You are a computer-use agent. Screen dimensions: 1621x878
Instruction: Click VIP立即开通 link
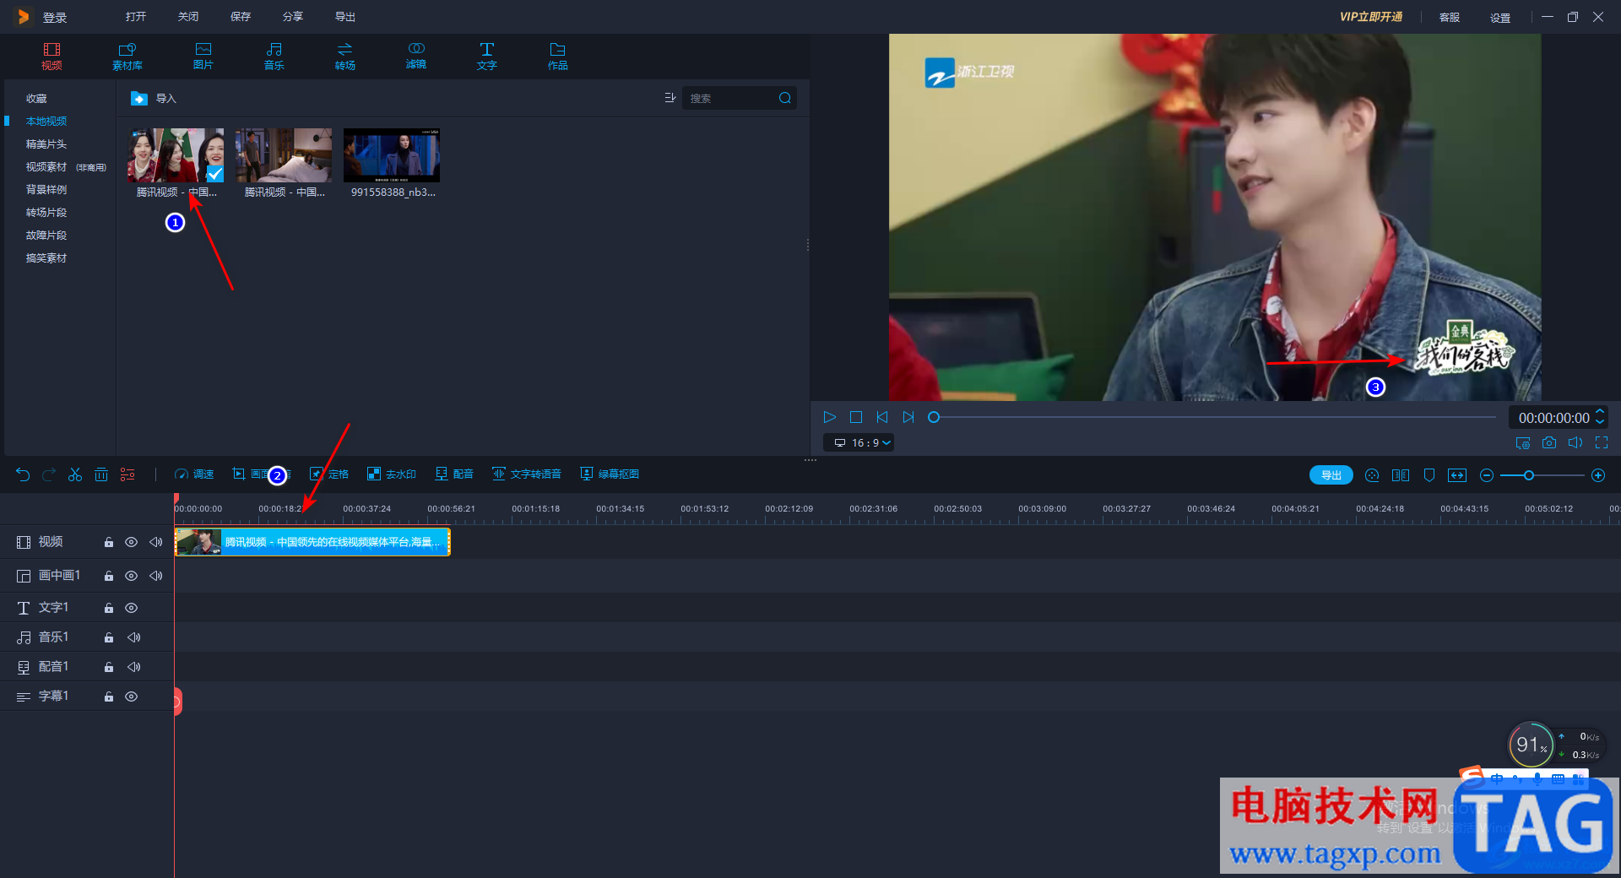[x=1371, y=17]
